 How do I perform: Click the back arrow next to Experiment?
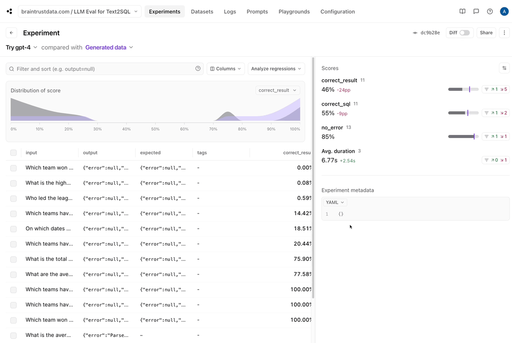[x=11, y=32]
